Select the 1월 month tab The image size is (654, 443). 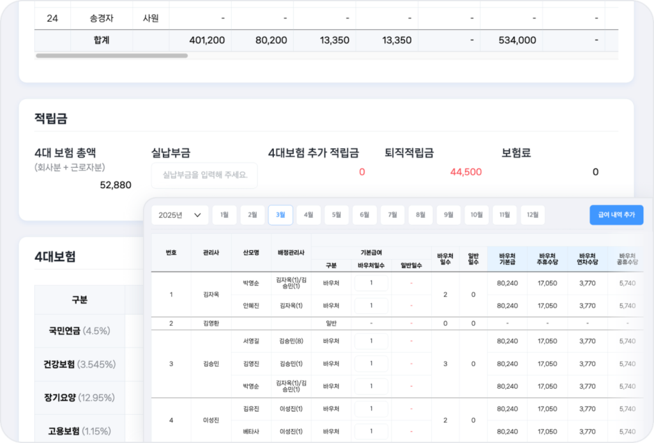click(224, 215)
